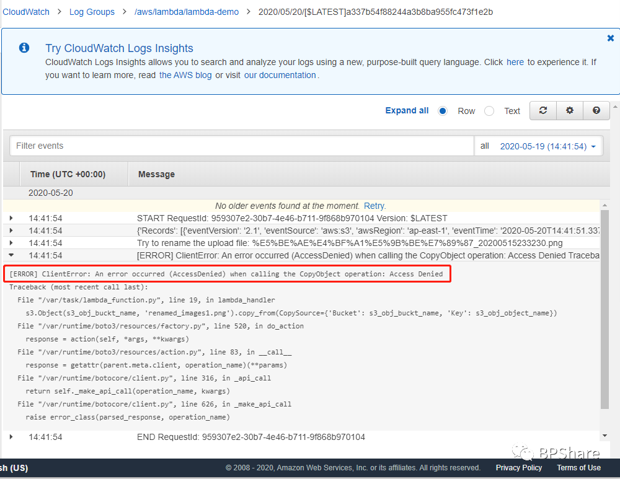Click the 'Traceback (most recent call last):' line
The image size is (620, 479).
79,287
